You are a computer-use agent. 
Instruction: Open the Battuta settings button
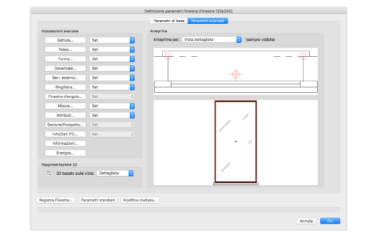[65, 40]
